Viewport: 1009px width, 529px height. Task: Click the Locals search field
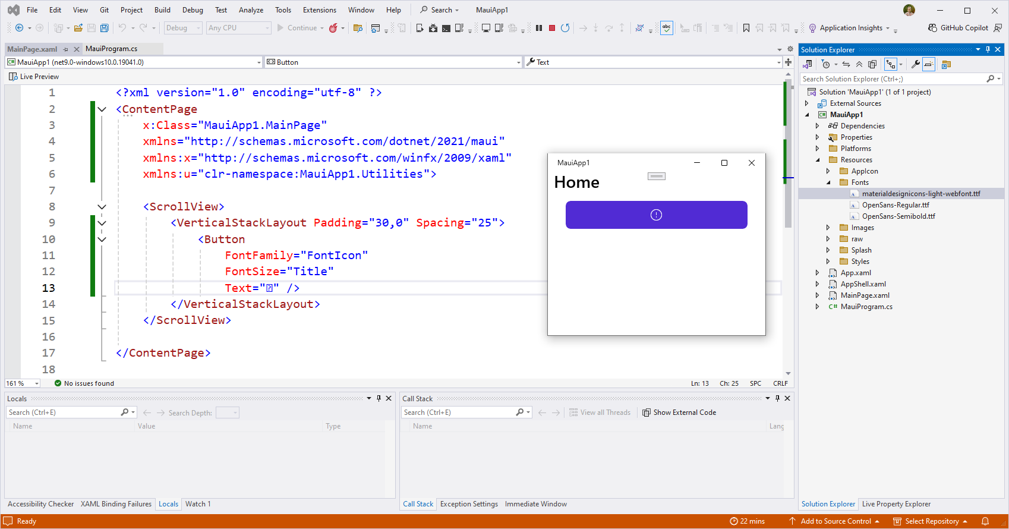tap(71, 413)
